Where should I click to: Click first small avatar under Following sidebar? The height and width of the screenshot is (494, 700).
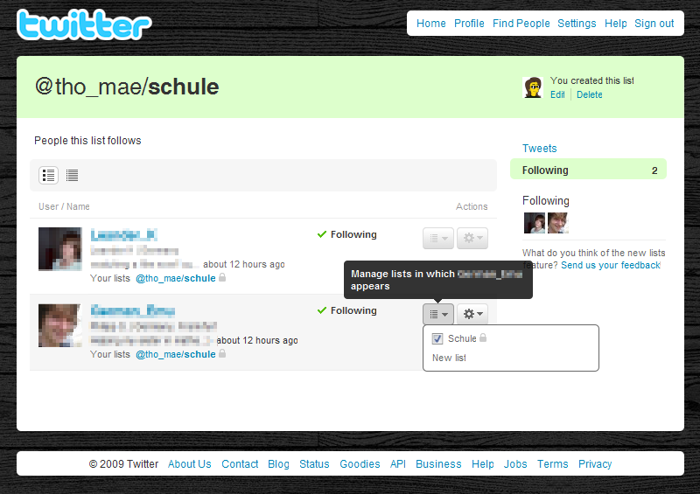pyautogui.click(x=535, y=223)
